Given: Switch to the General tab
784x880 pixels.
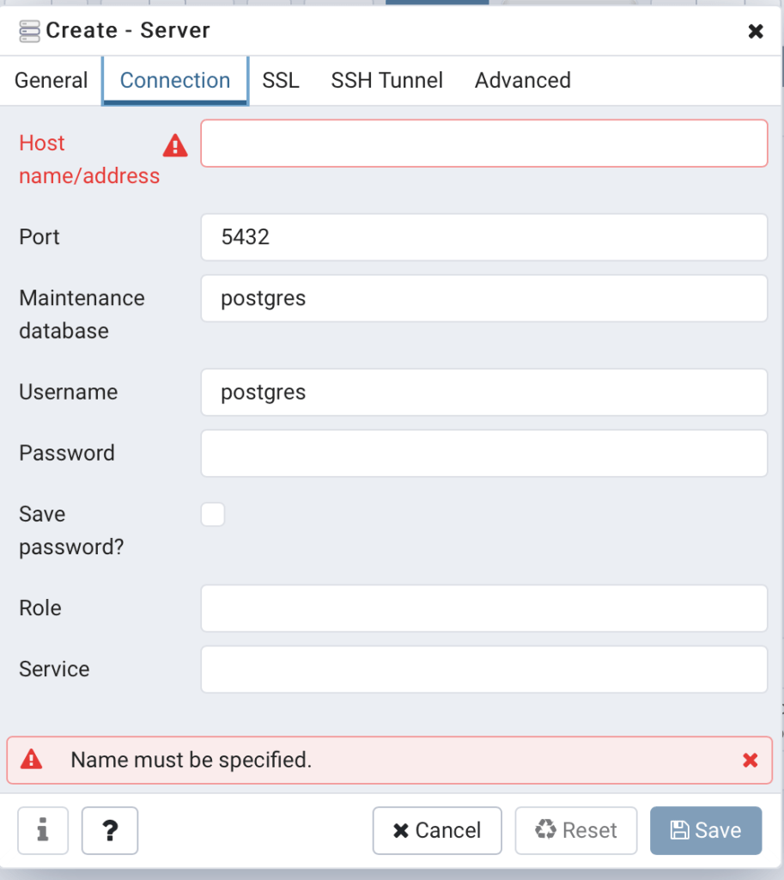Looking at the screenshot, I should pos(52,81).
